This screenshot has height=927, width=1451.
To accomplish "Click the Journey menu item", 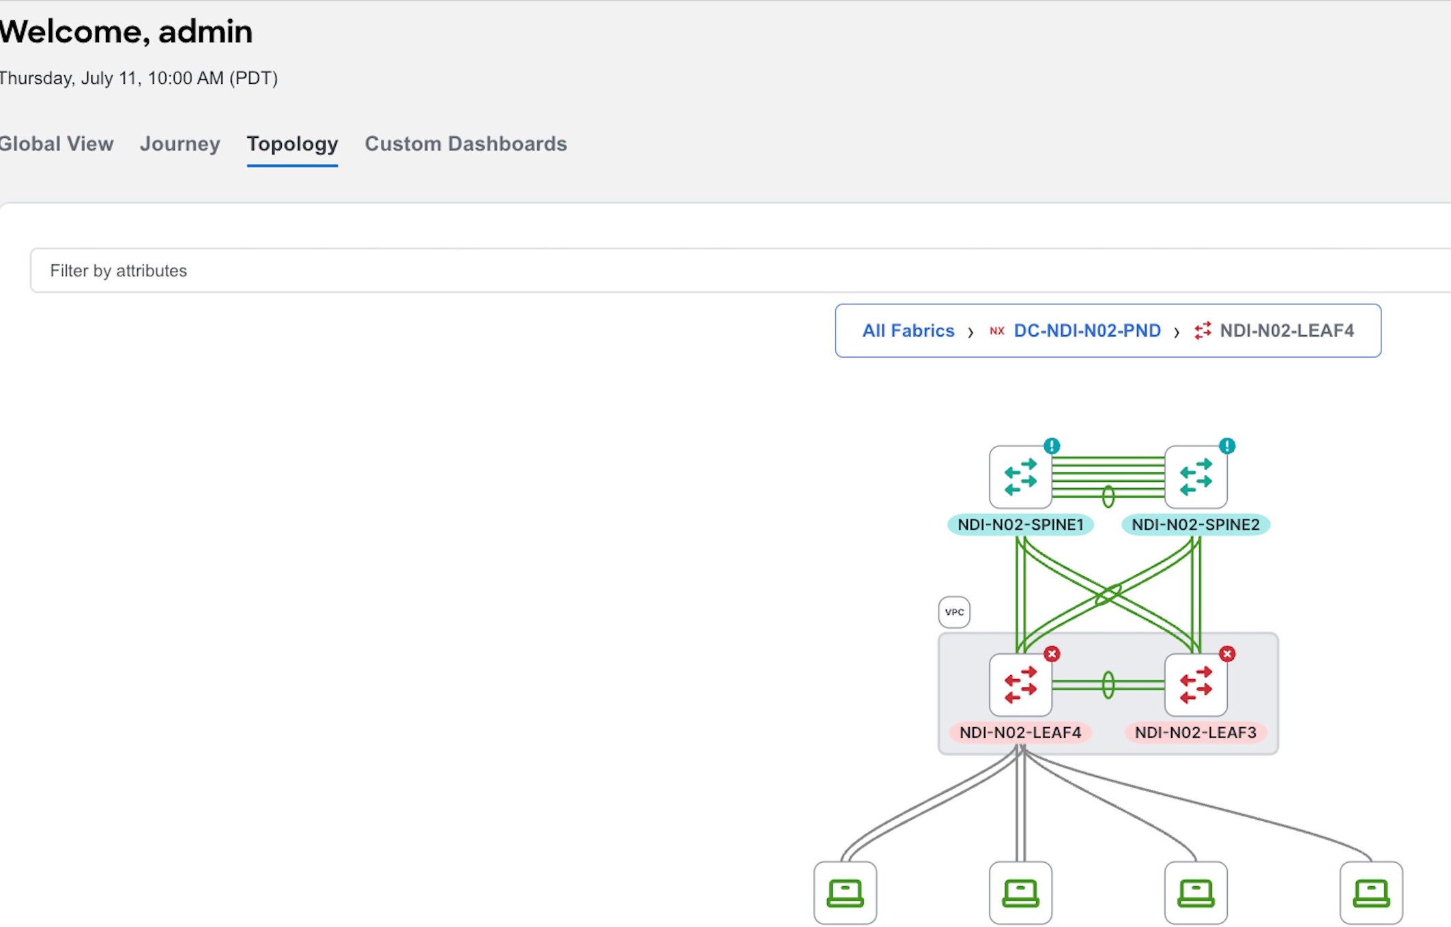I will coord(179,144).
